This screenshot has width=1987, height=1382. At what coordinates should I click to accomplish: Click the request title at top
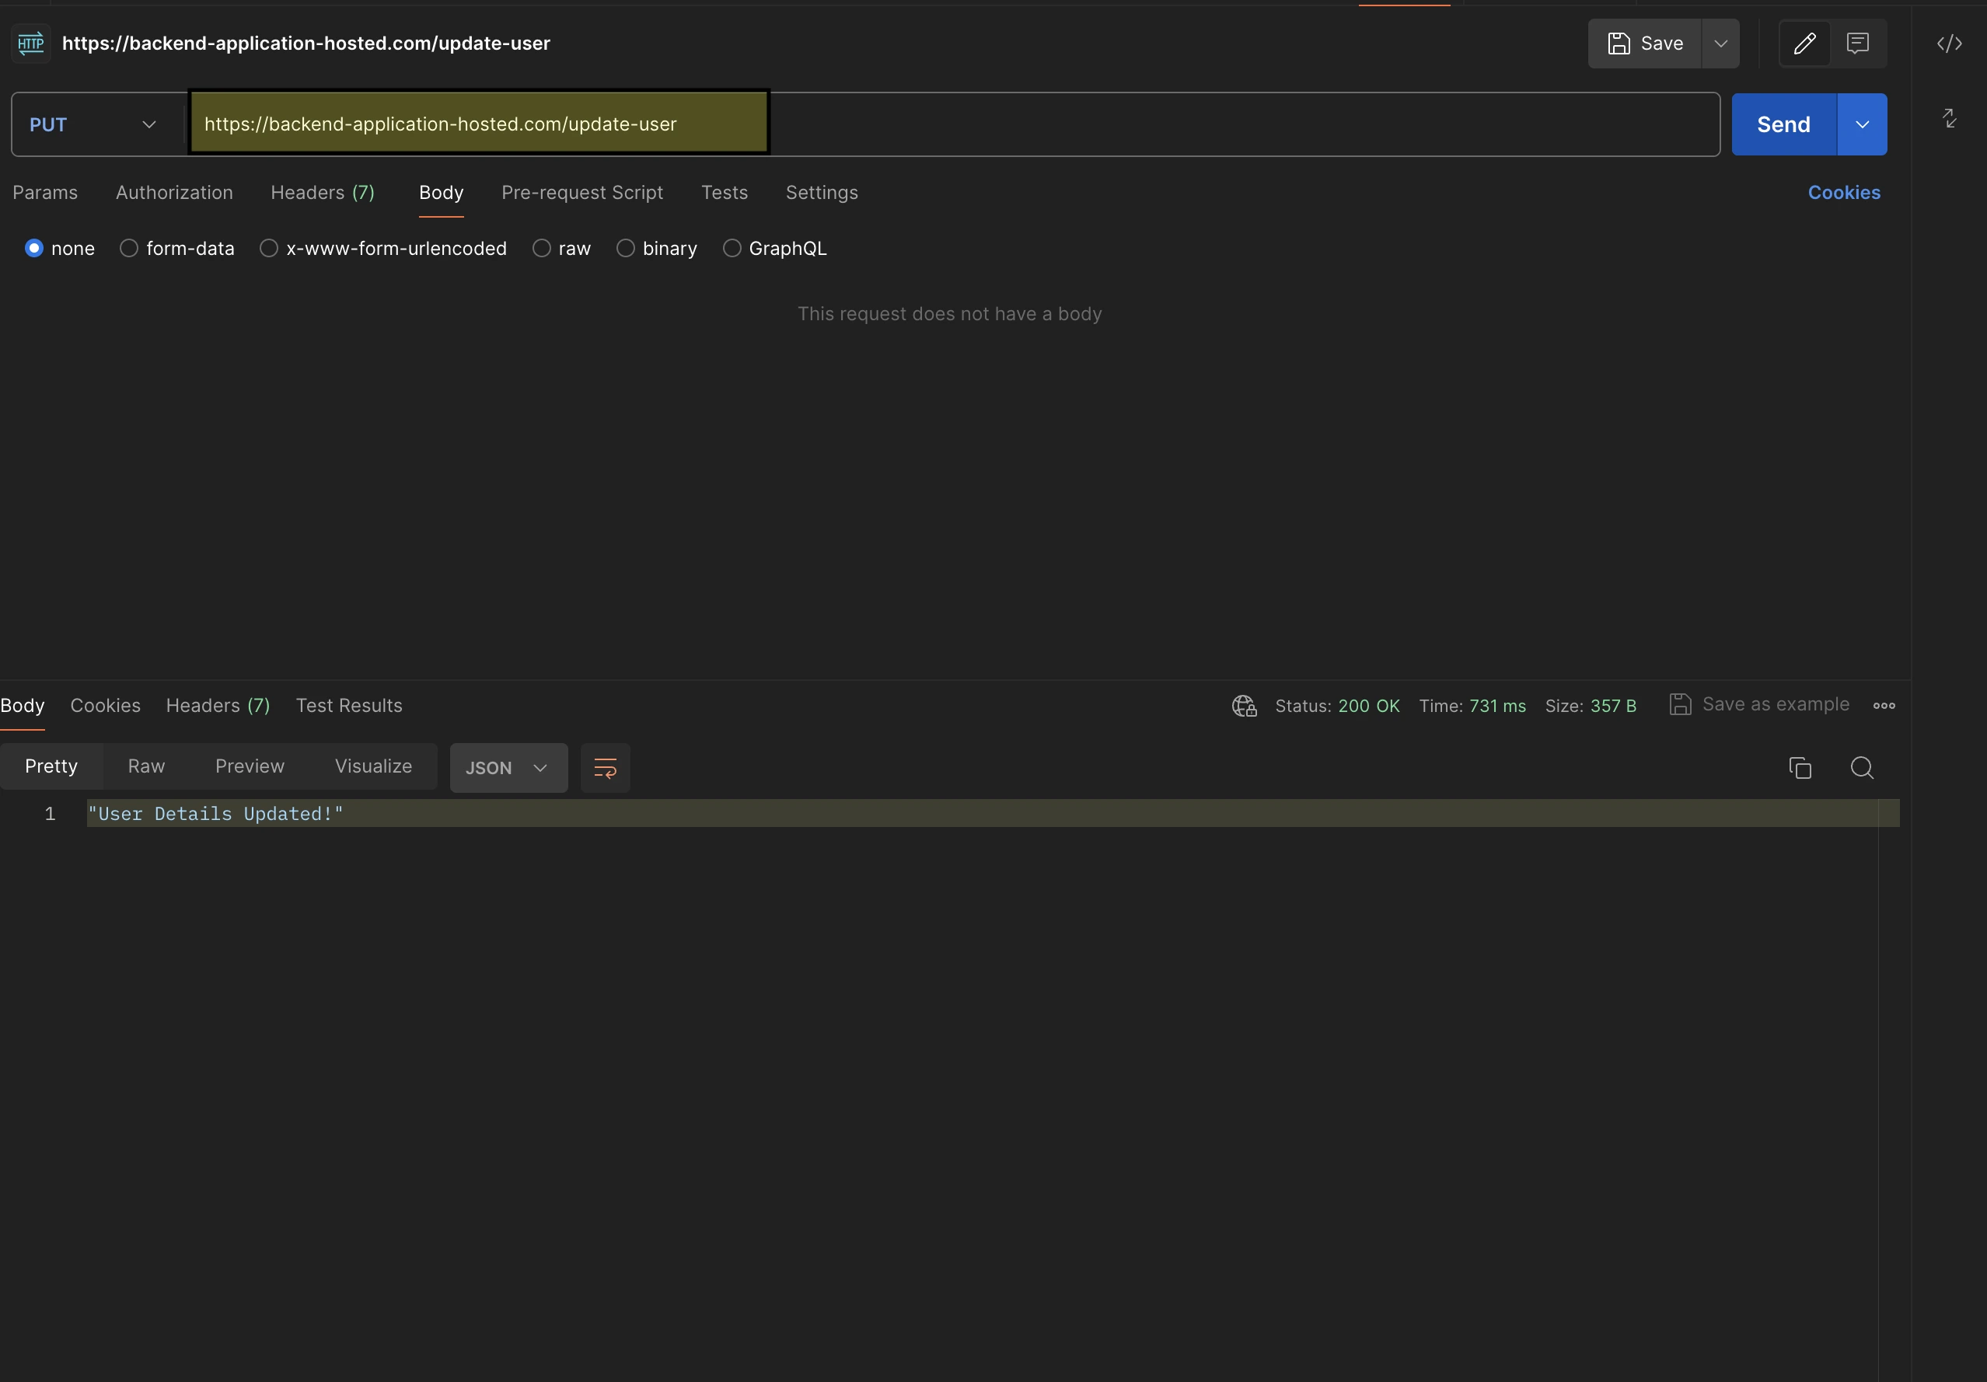[306, 44]
